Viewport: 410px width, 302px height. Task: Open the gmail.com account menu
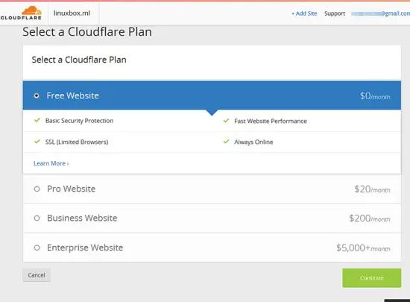pos(380,13)
